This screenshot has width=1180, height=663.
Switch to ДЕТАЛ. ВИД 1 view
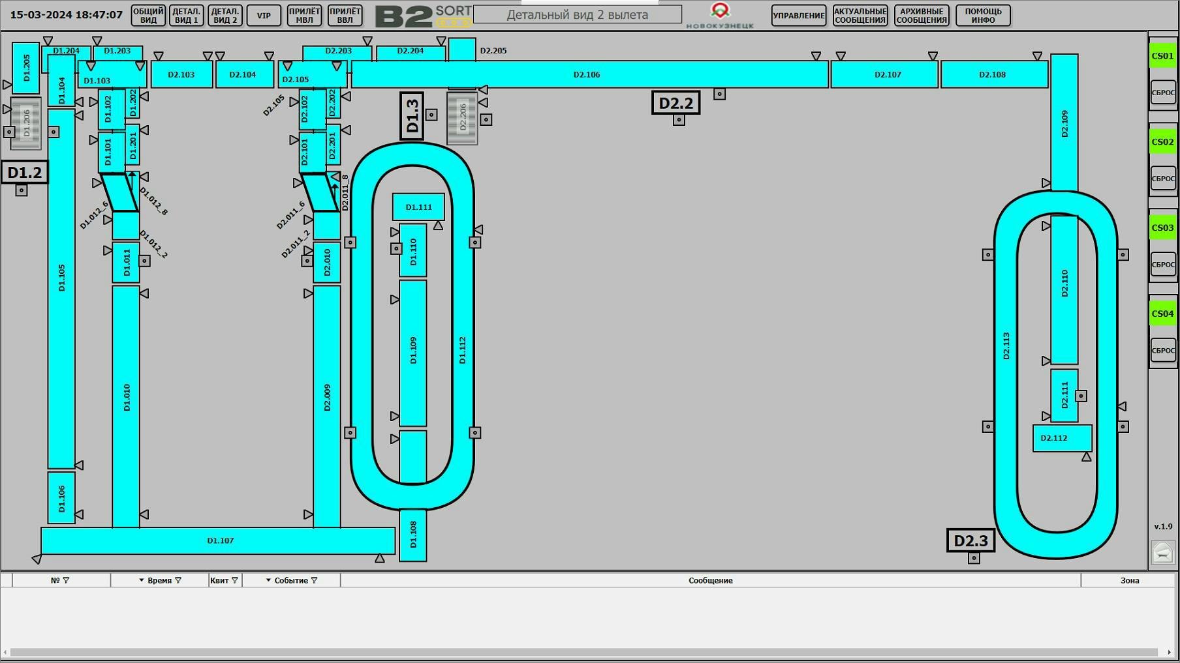tap(186, 16)
